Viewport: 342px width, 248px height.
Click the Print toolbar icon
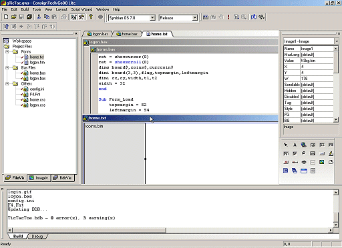pyautogui.click(x=63, y=17)
